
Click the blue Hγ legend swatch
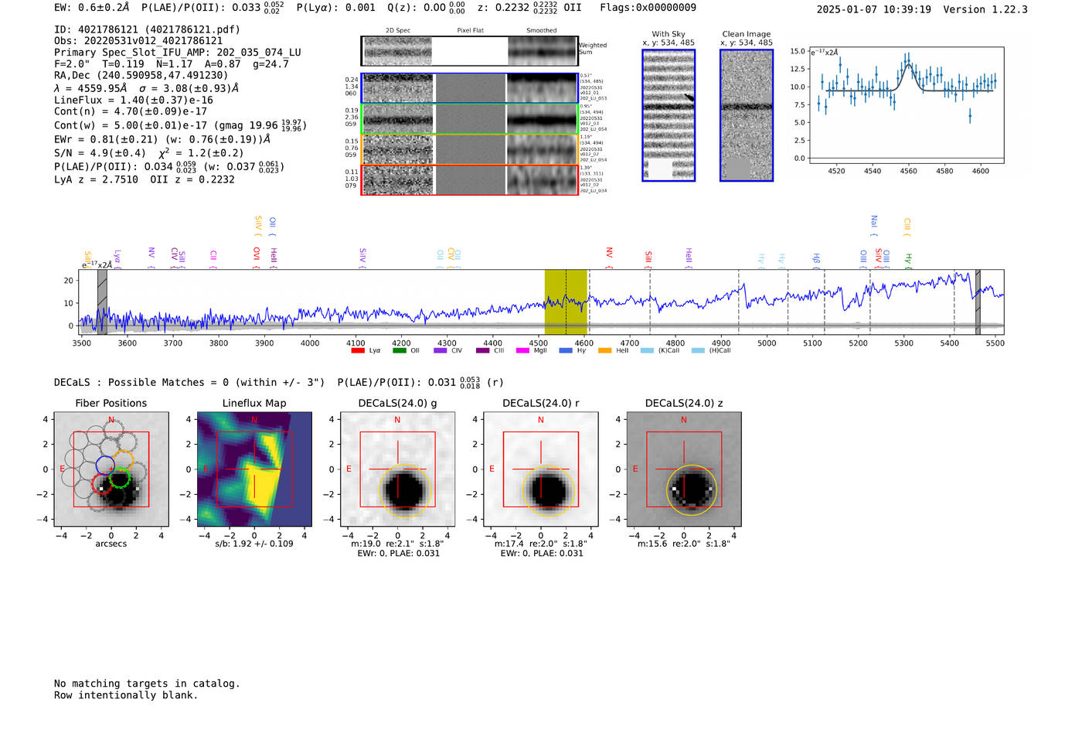[566, 351]
